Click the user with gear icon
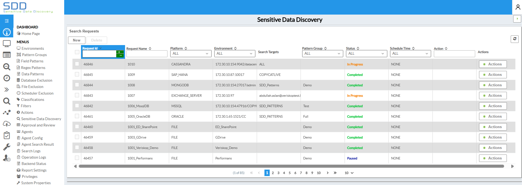 tap(7, 158)
